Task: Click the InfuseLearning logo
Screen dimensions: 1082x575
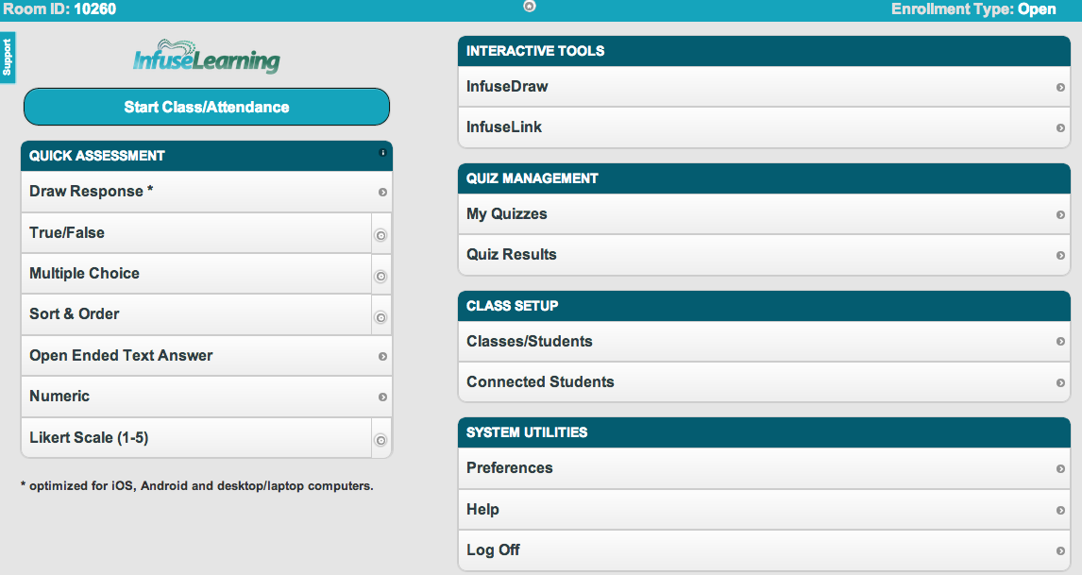Action: coord(207,58)
